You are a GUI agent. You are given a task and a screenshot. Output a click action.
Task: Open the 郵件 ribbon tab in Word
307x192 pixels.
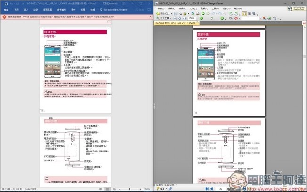(73, 10)
